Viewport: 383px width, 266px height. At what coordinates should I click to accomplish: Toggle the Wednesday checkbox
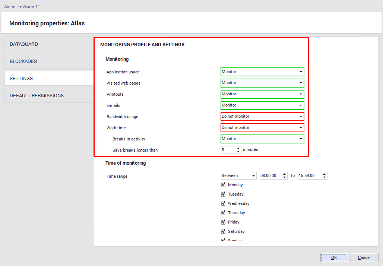pyautogui.click(x=224, y=204)
